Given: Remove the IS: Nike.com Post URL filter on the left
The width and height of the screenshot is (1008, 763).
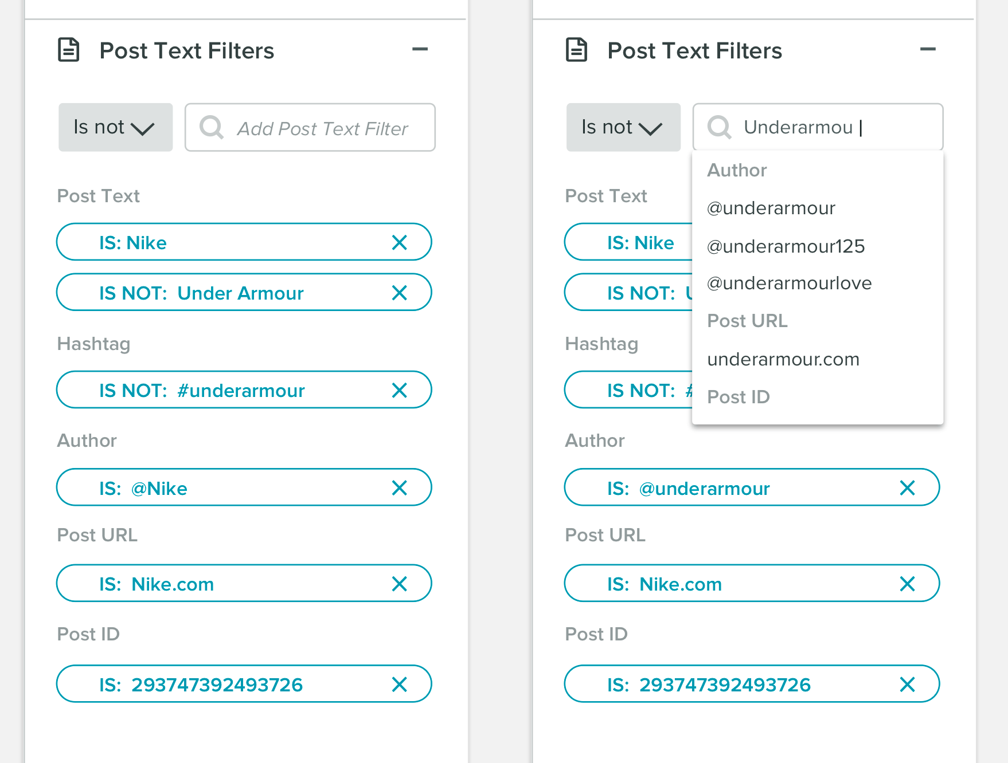Looking at the screenshot, I should click(400, 584).
